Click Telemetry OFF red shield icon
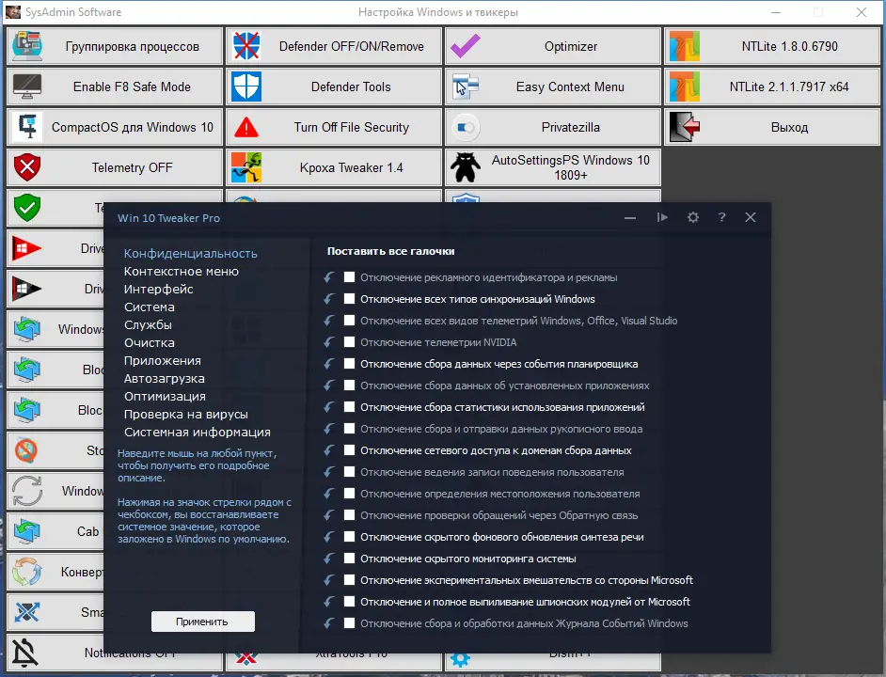886x677 pixels. pyautogui.click(x=26, y=167)
